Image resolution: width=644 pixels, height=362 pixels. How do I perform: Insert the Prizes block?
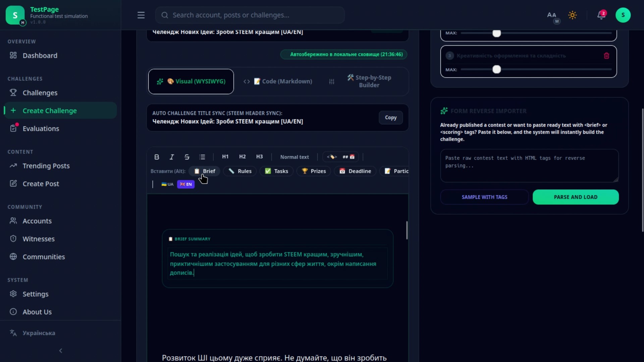[x=314, y=171]
